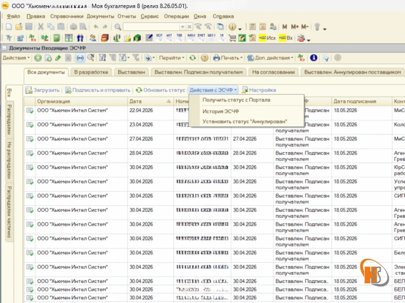Viewport: 405px width, 303px height.
Task: Click the Дт/Кт postings icon in second toolbar
Action: pos(32,38)
